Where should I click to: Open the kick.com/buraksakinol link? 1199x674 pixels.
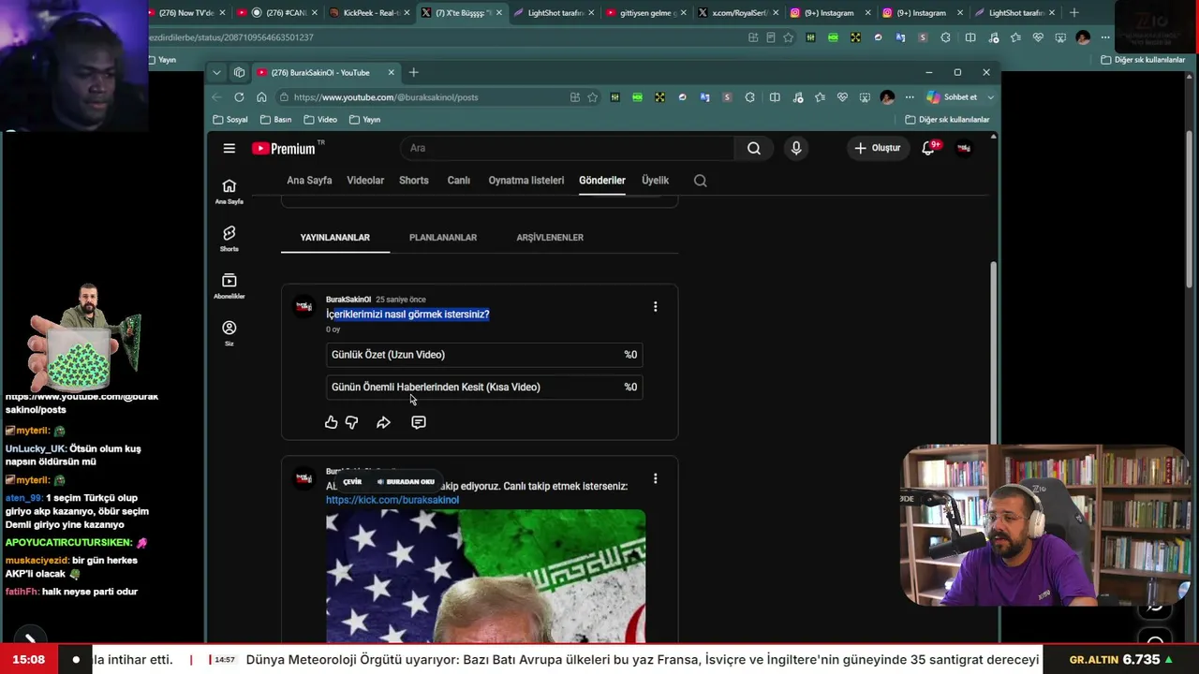(x=392, y=500)
